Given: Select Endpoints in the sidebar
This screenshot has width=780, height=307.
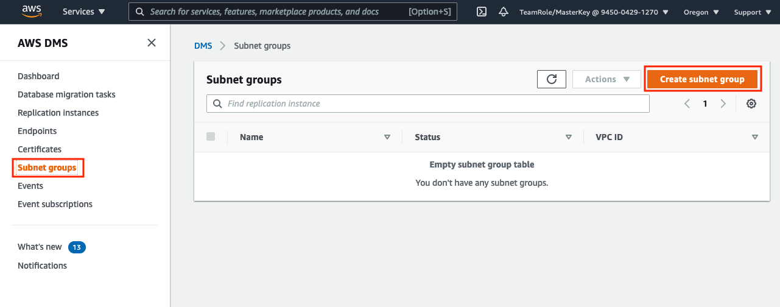Looking at the screenshot, I should coord(37,131).
